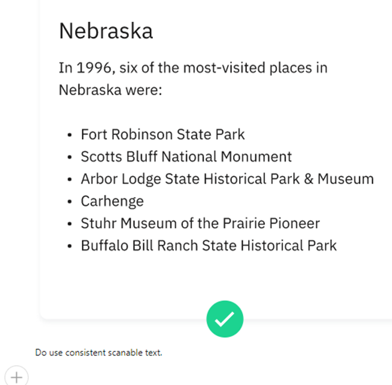Select the Fort Robinson State Park list item
Viewport: 392px width, 385px height.
tap(163, 134)
